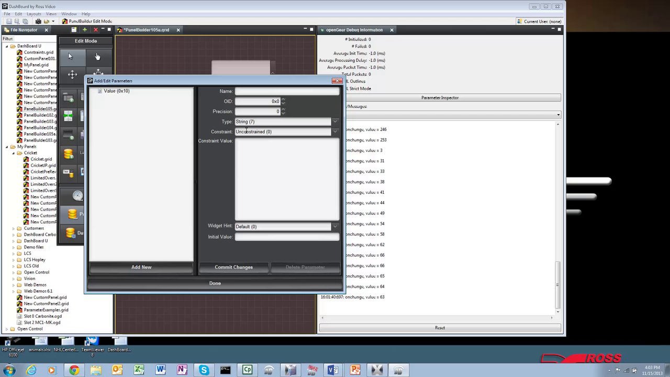Select Slot 2 MC1-MK.ogd
Screen dimensions: 670x377
[42, 323]
